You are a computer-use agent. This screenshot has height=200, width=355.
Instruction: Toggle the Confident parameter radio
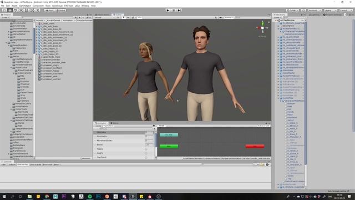(146, 157)
